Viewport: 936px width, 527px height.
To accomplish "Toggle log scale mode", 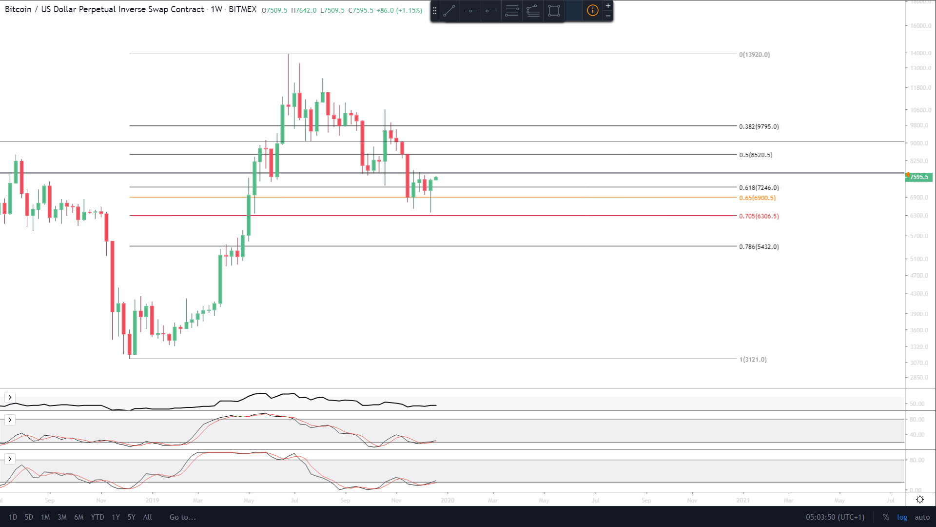I will 902,517.
